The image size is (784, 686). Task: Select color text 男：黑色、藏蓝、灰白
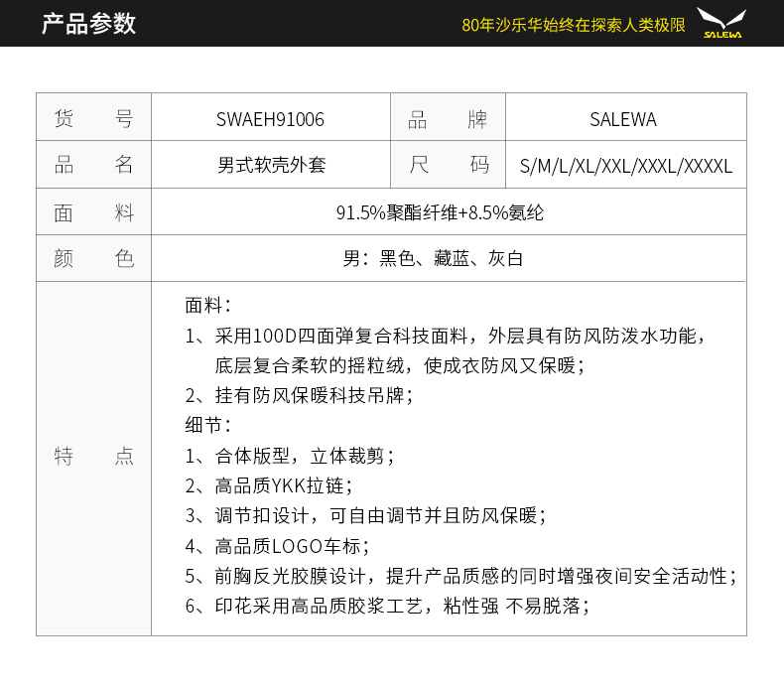pos(433,259)
